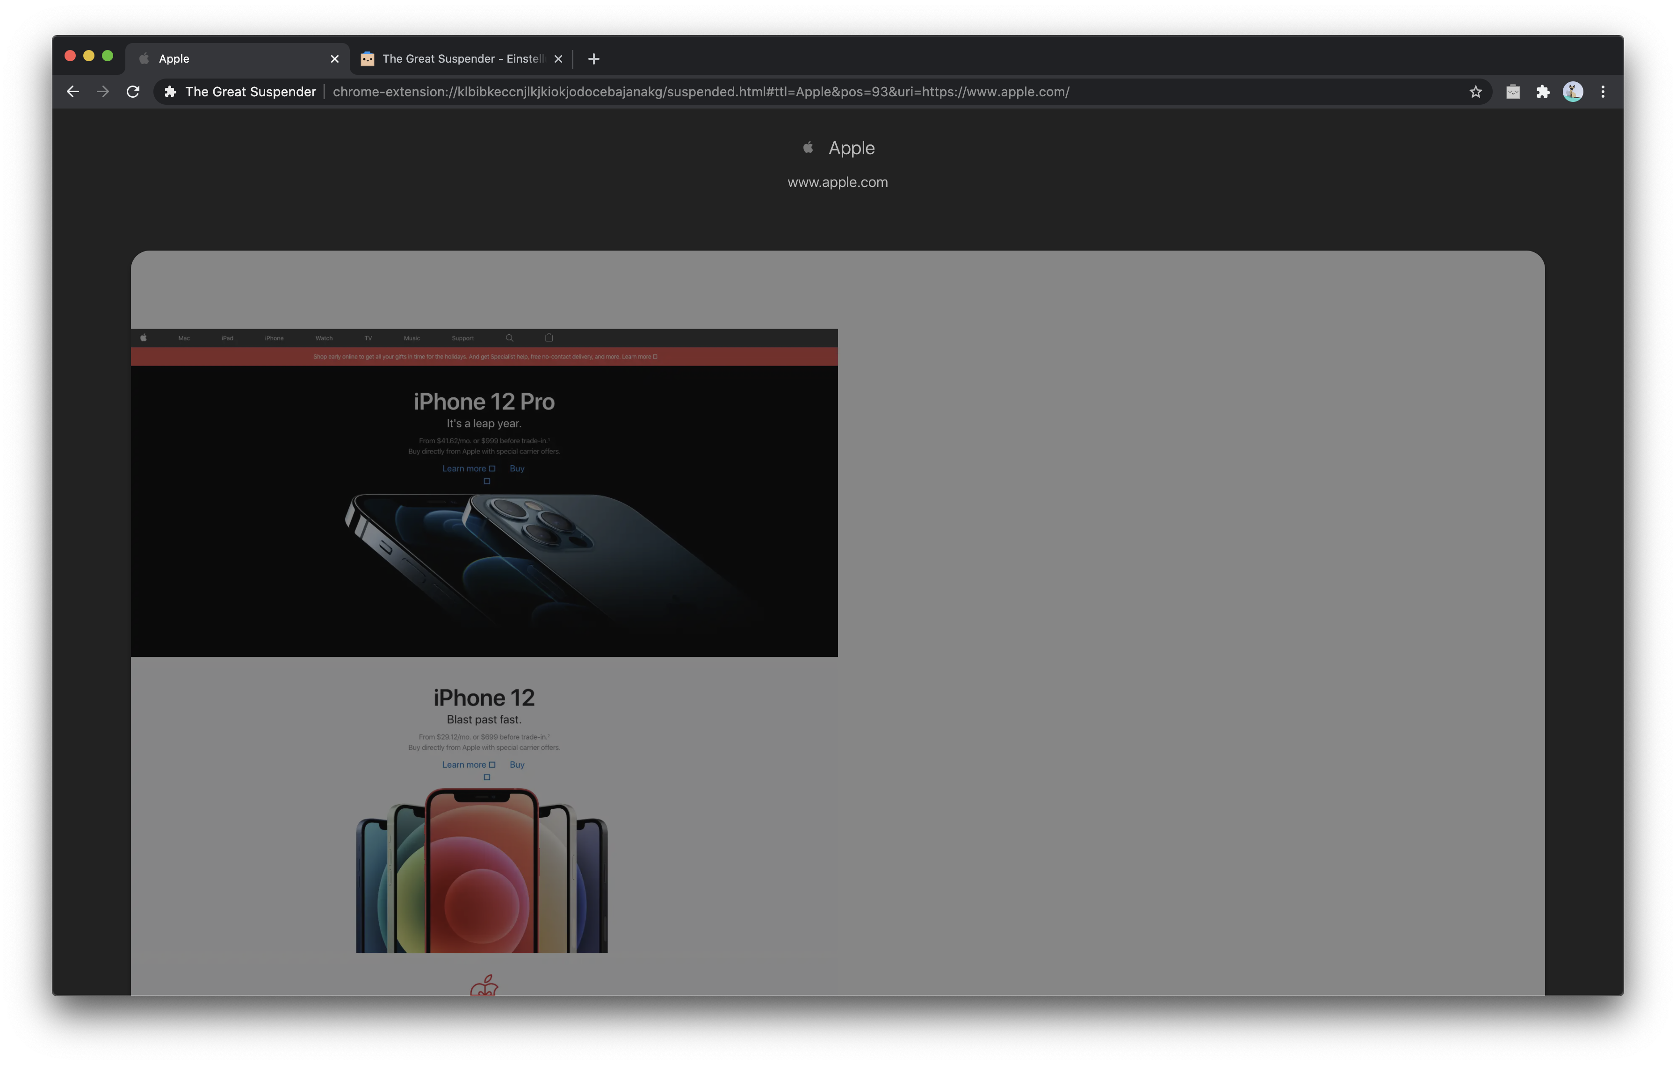Image resolution: width=1676 pixels, height=1065 pixels.
Task: Switch to the Apple tab
Action: pos(237,59)
